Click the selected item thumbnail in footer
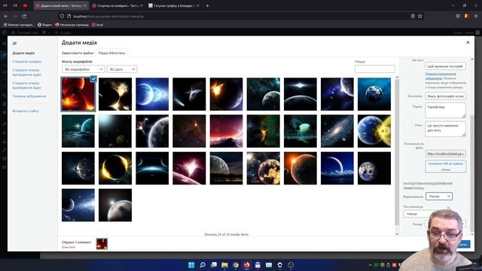 102,244
